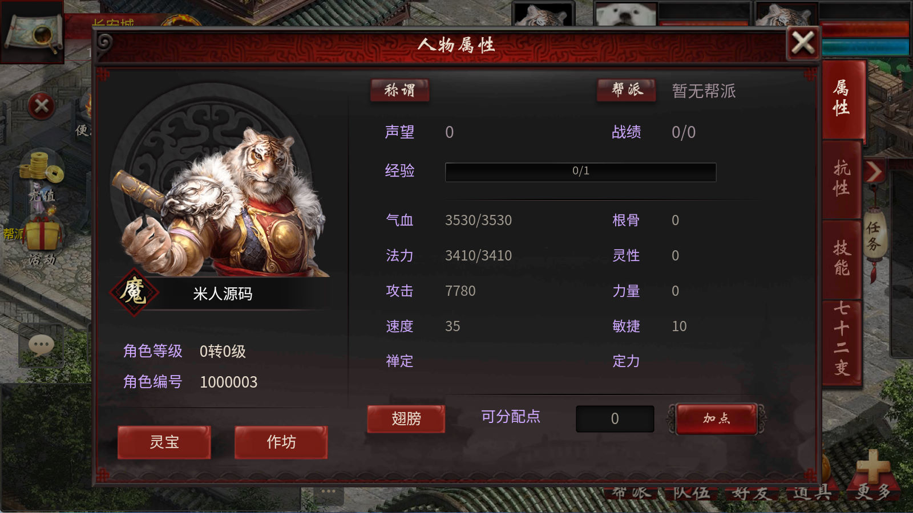Viewport: 913px width, 513px height.
Task: Select the polar bear pet portrait
Action: 626,14
